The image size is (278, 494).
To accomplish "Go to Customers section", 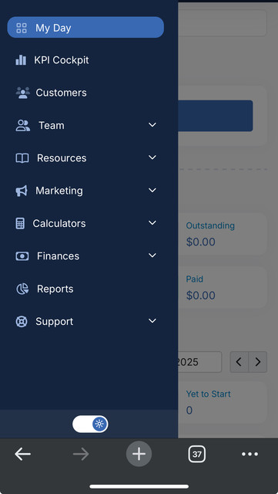I will pos(61,93).
